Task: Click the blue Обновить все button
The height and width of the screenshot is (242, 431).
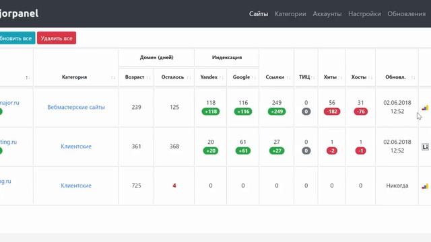Action: [x=17, y=38]
